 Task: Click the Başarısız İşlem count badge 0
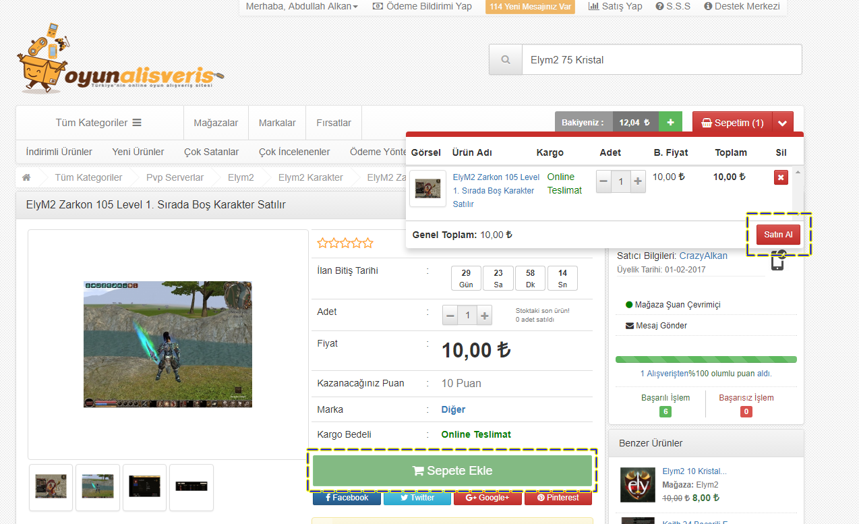(746, 411)
